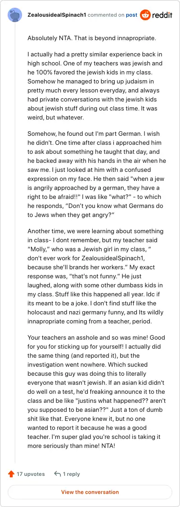The image size is (180, 507).
Task: Click the "commented on" header text
Action: [106, 15]
